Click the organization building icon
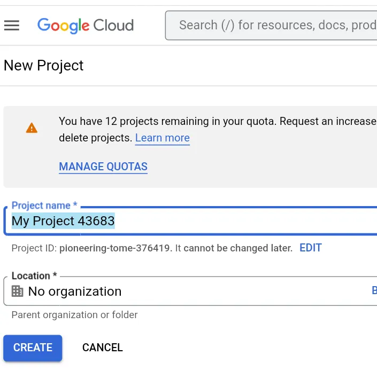This screenshot has width=377, height=371. (18, 291)
